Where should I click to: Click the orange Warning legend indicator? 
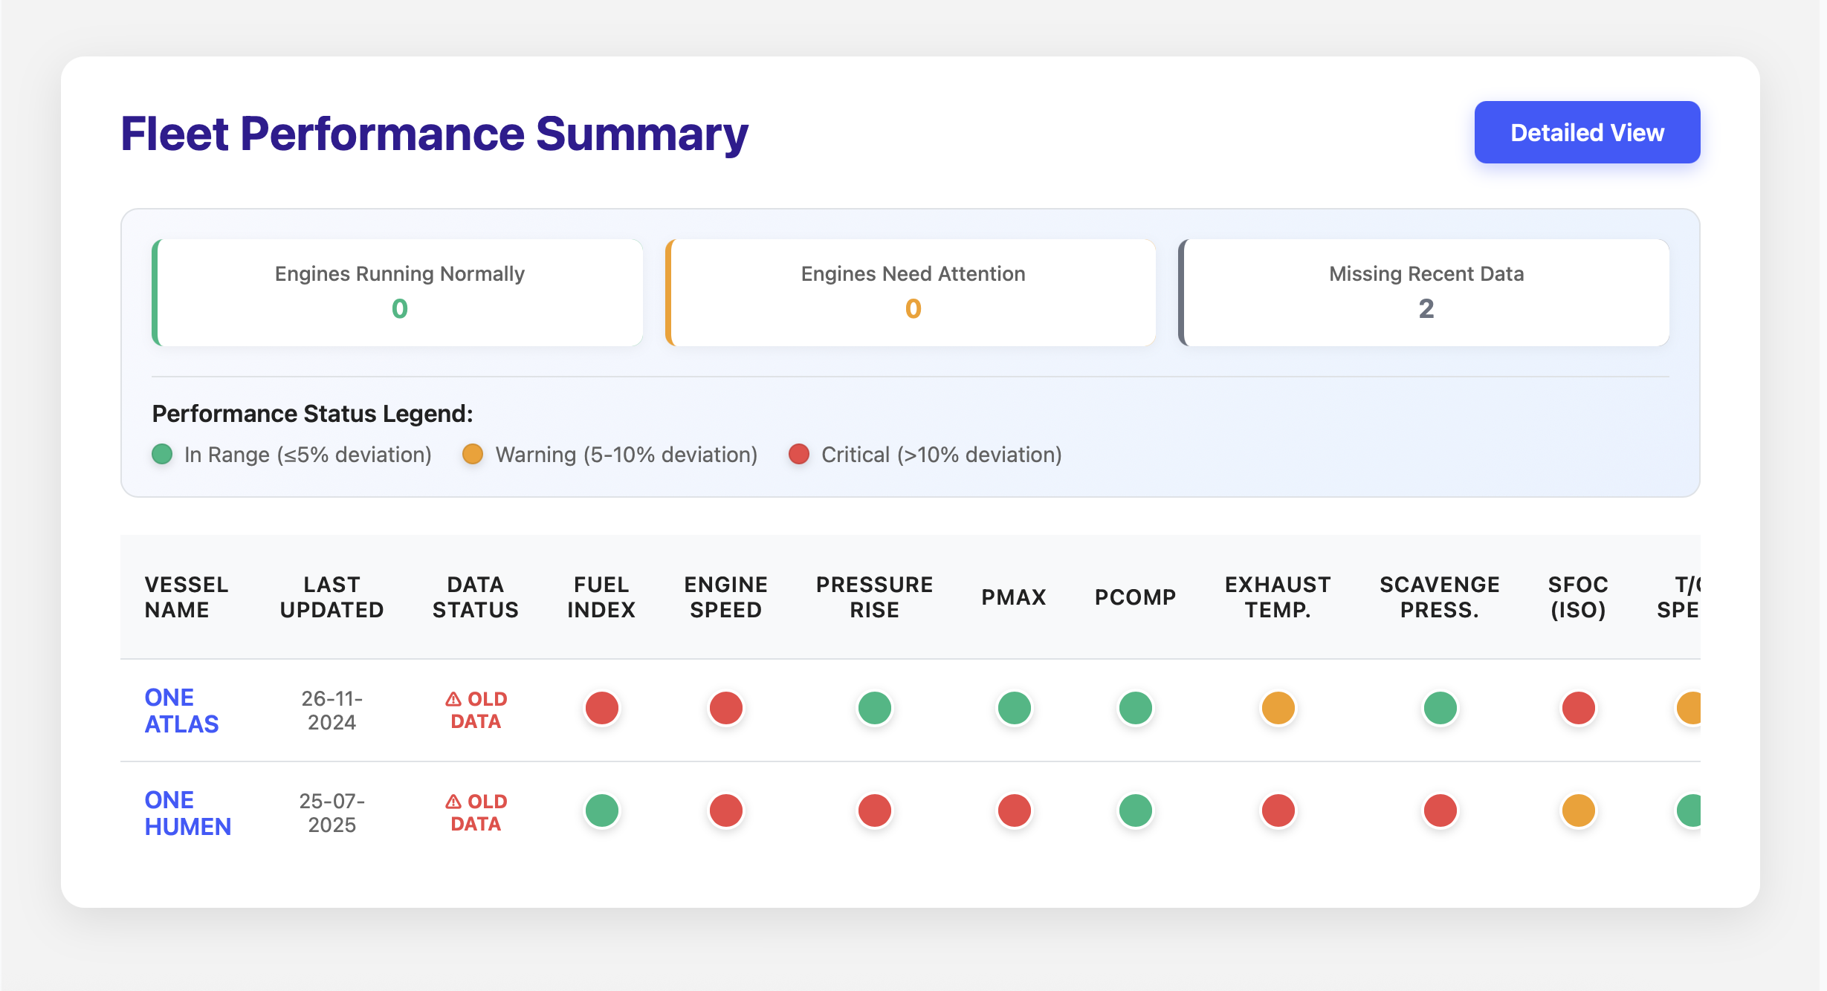coord(473,454)
